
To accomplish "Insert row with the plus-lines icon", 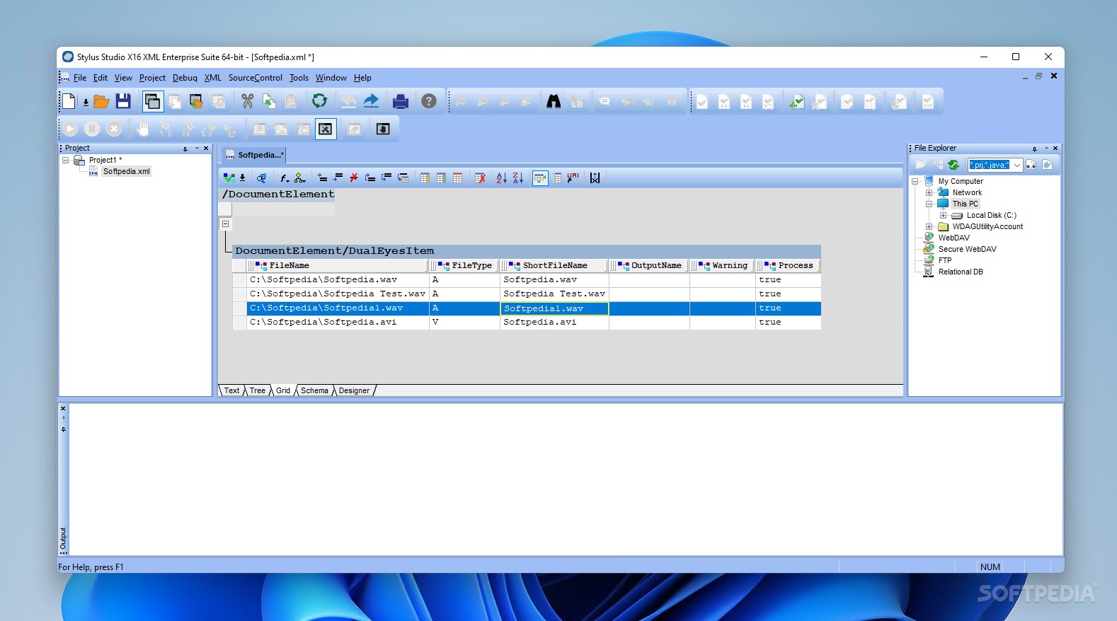I will [322, 178].
